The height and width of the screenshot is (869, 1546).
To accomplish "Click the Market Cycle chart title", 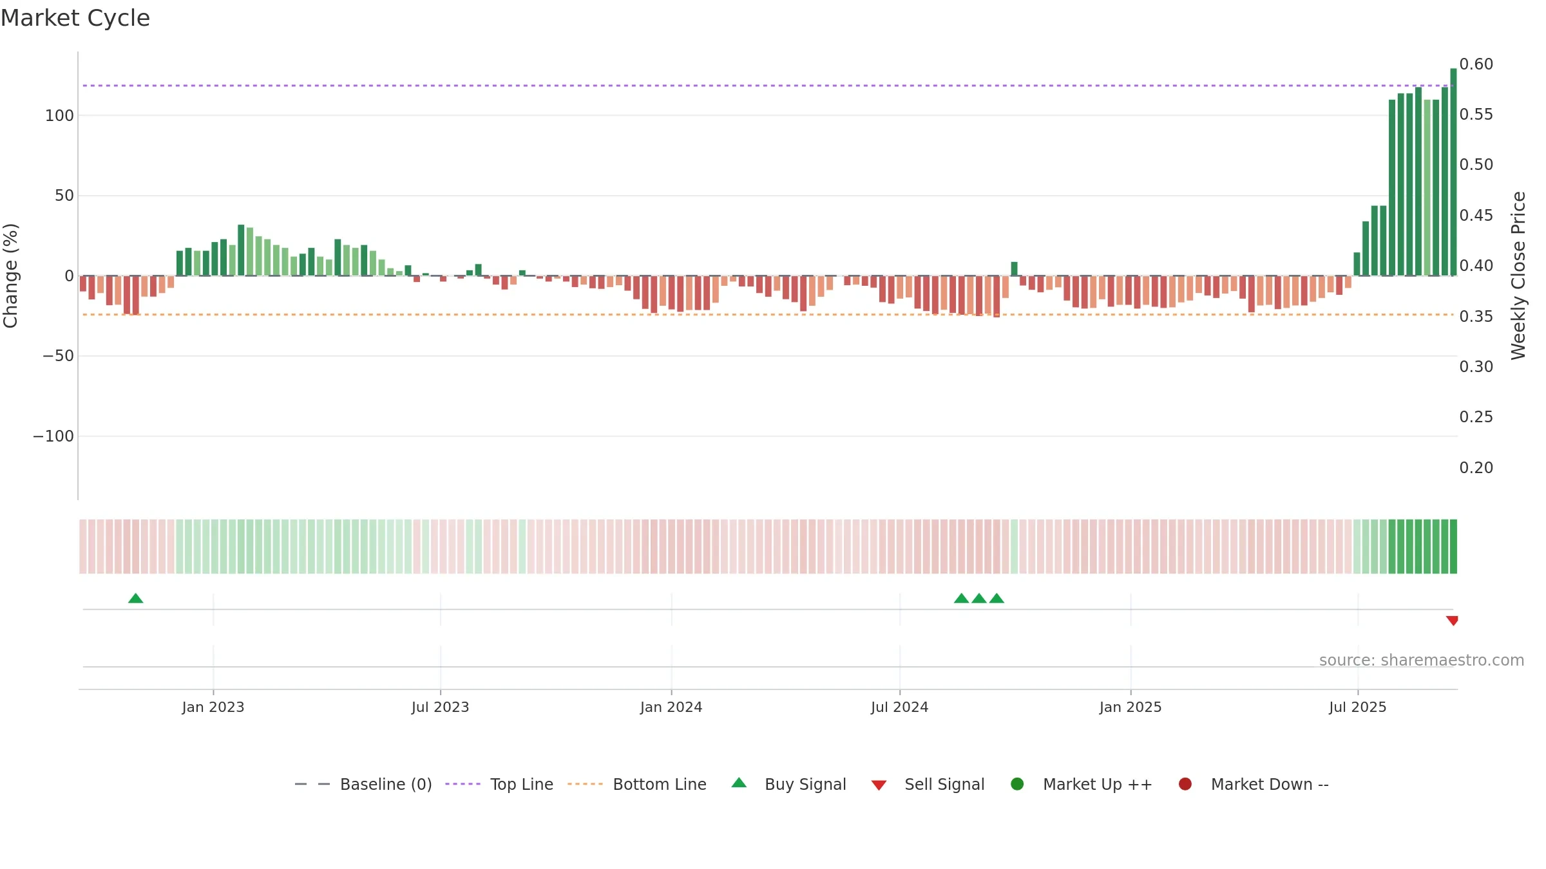I will tap(75, 18).
